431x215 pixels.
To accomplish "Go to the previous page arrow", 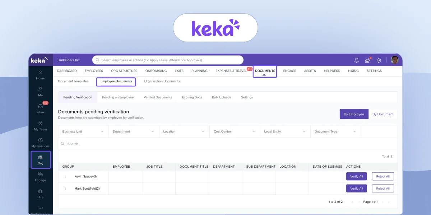I will tap(358, 202).
